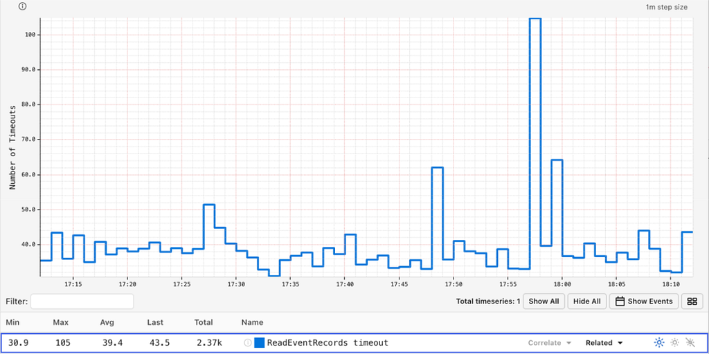Open the Correlate dropdown menu
Image resolution: width=709 pixels, height=354 pixels.
[x=550, y=343]
